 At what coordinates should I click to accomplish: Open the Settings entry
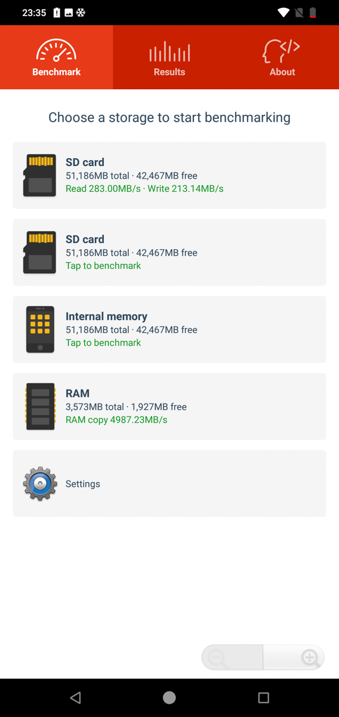169,483
